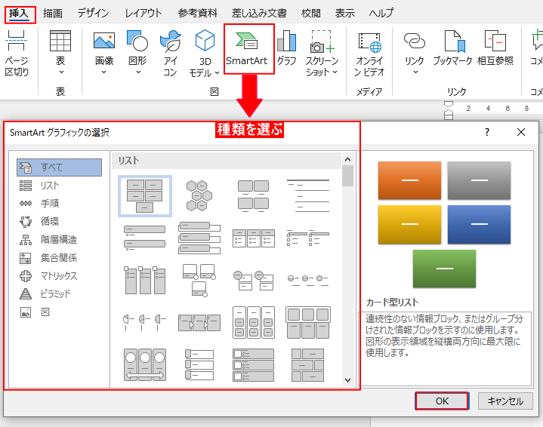Select the 集合関係 category
This screenshot has height=427, width=543.
(48, 258)
